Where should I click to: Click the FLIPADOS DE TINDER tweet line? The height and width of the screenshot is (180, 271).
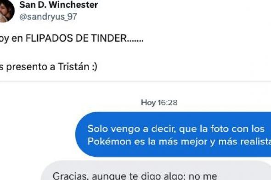click(72, 38)
